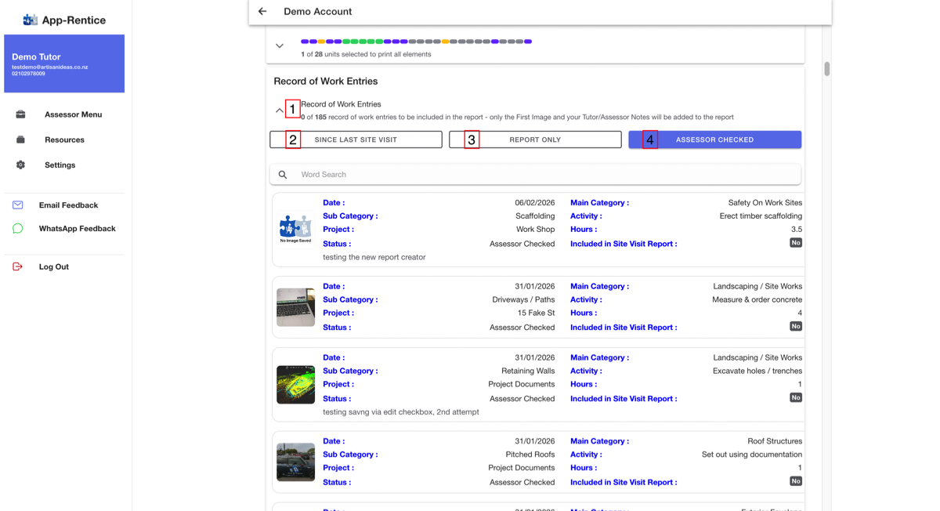Click the search magnifier icon
Screen dimensions: 940x511
point(283,175)
